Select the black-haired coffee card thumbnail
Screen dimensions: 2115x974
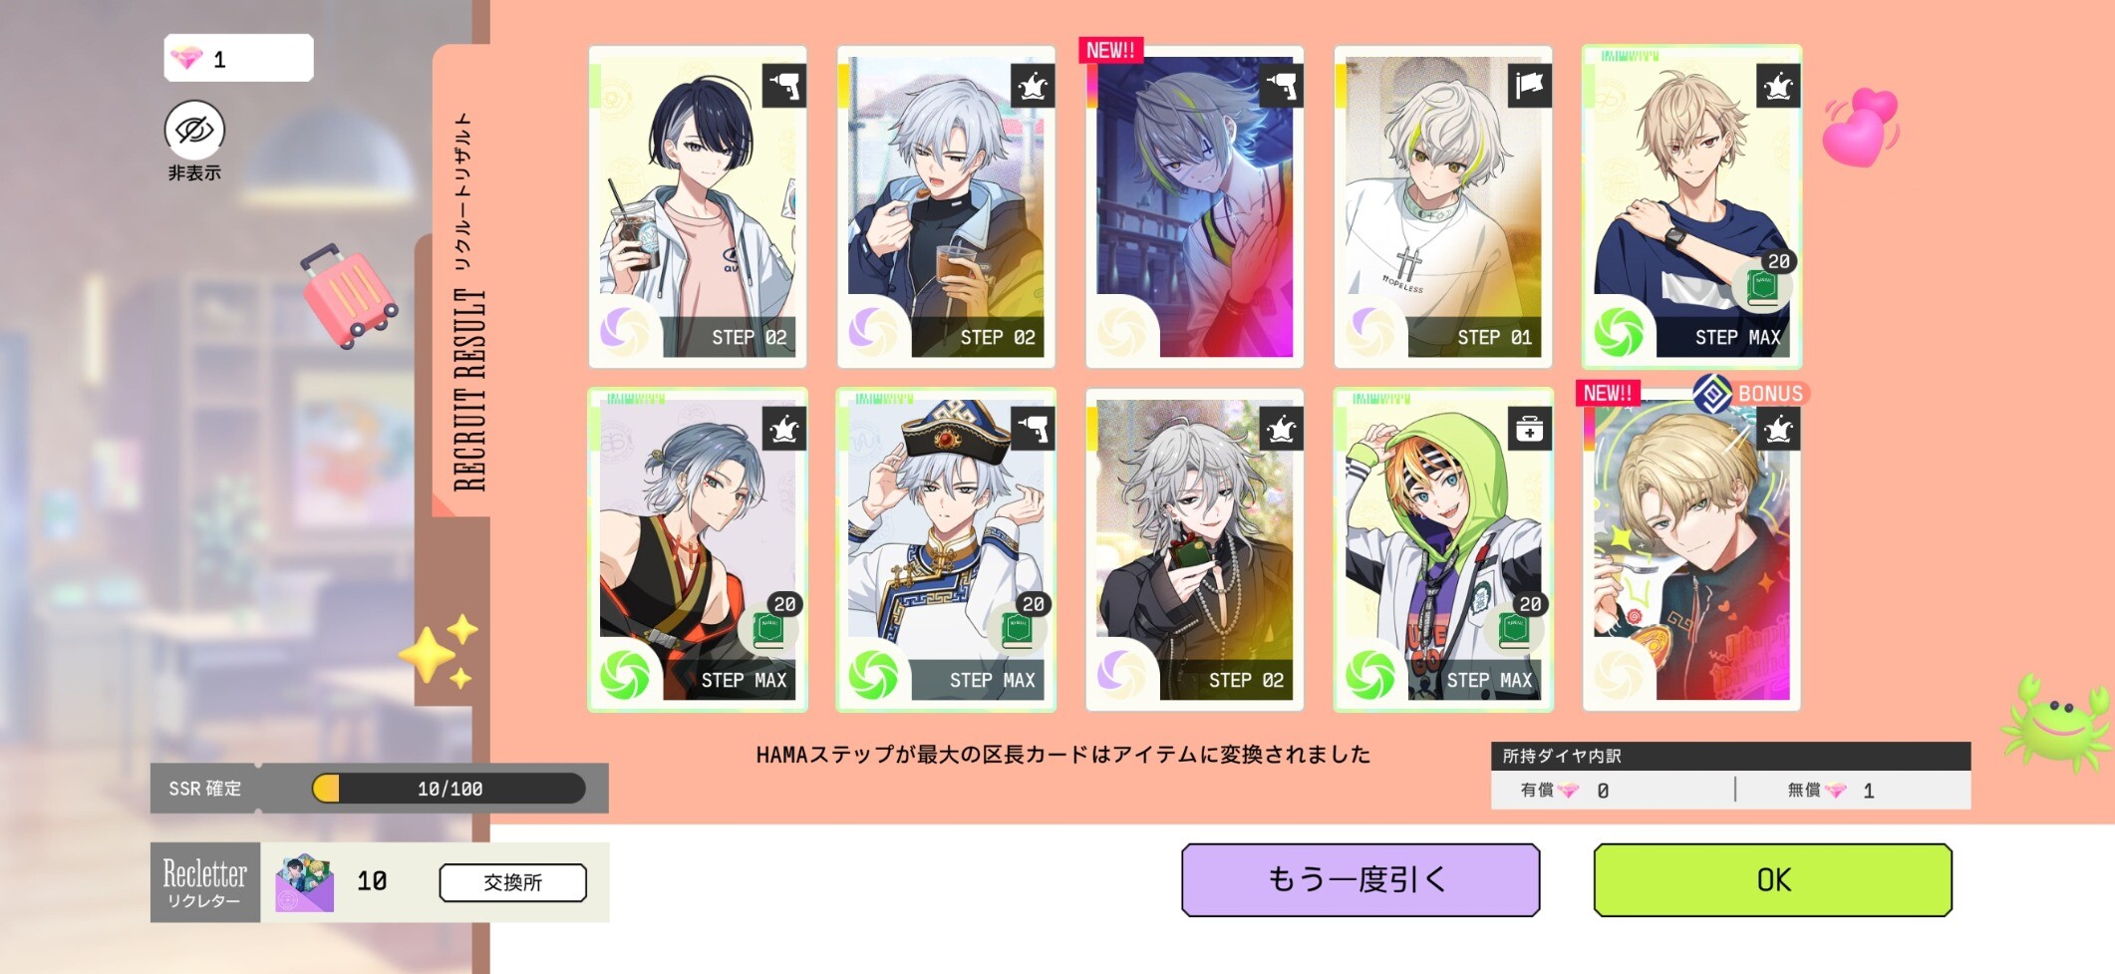pos(697,206)
